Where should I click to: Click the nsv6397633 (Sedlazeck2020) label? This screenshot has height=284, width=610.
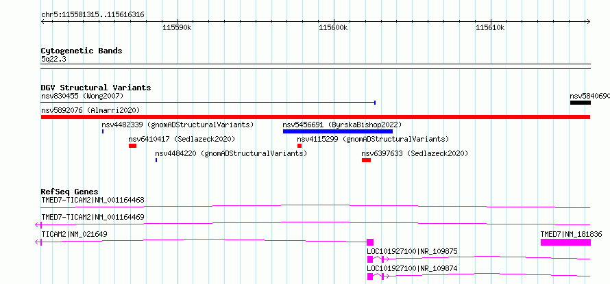coord(415,153)
